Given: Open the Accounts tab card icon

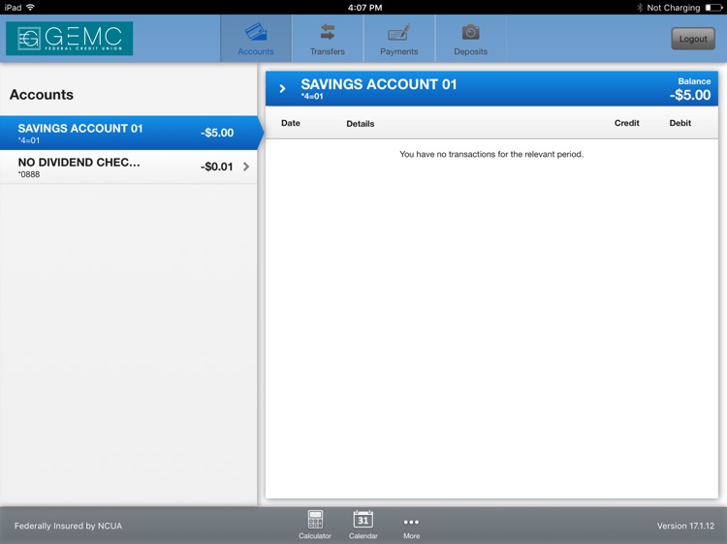Looking at the screenshot, I should (256, 32).
